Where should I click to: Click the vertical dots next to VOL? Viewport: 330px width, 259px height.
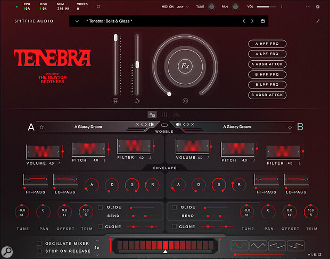pos(282,7)
